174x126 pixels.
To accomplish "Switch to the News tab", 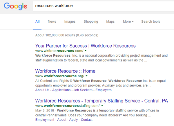I will [52, 21].
